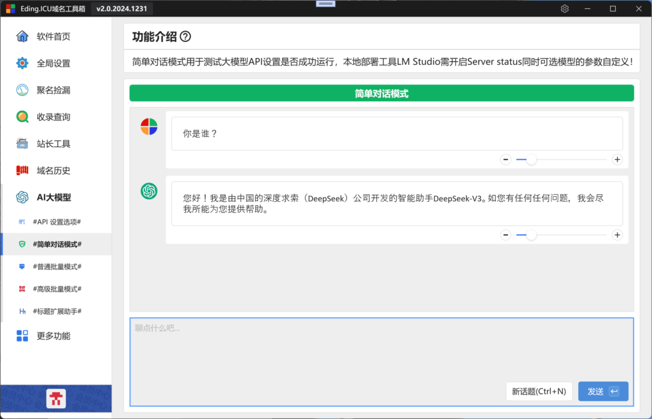
Task: Click the 全局设置 gear icon in sidebar
Action: [x=22, y=63]
